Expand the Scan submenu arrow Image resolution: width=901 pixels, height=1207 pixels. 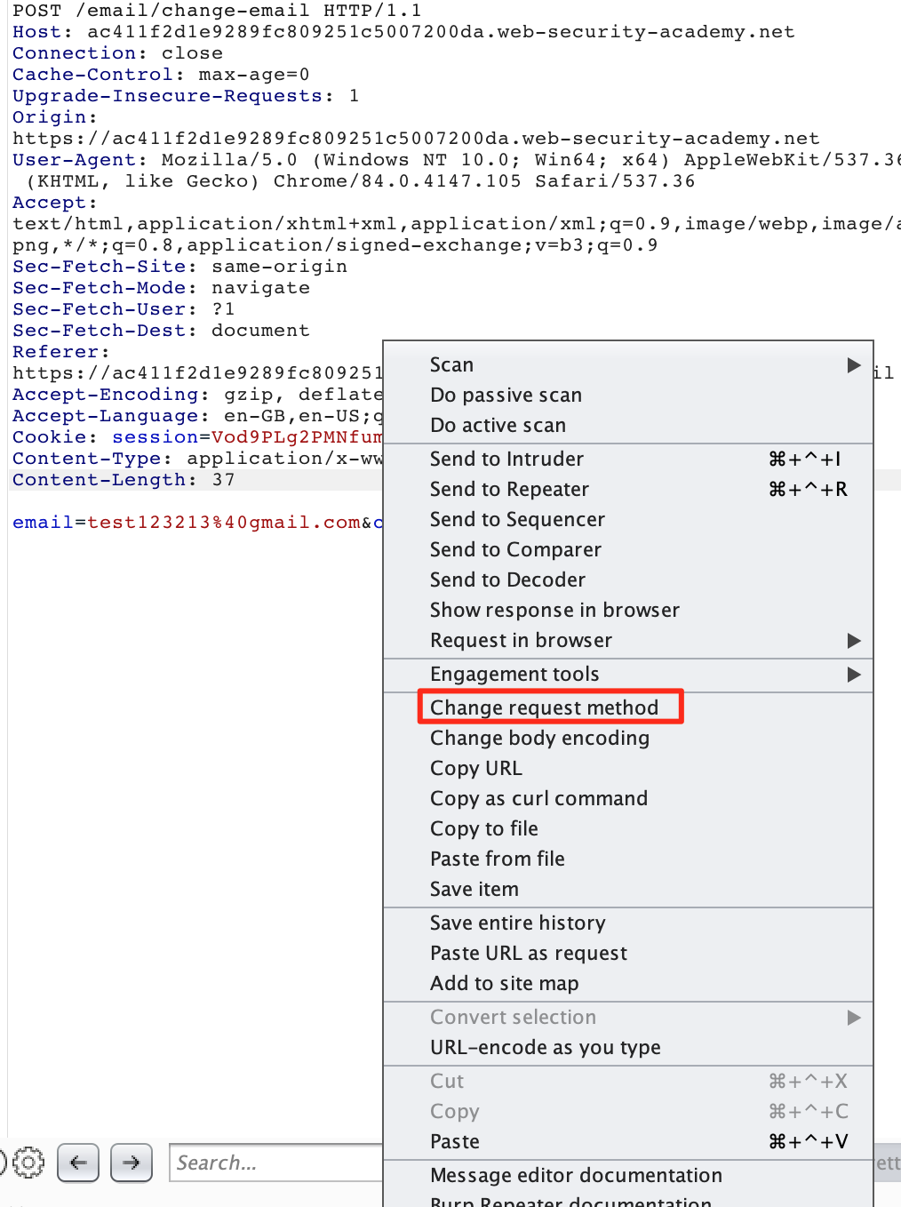point(853,365)
